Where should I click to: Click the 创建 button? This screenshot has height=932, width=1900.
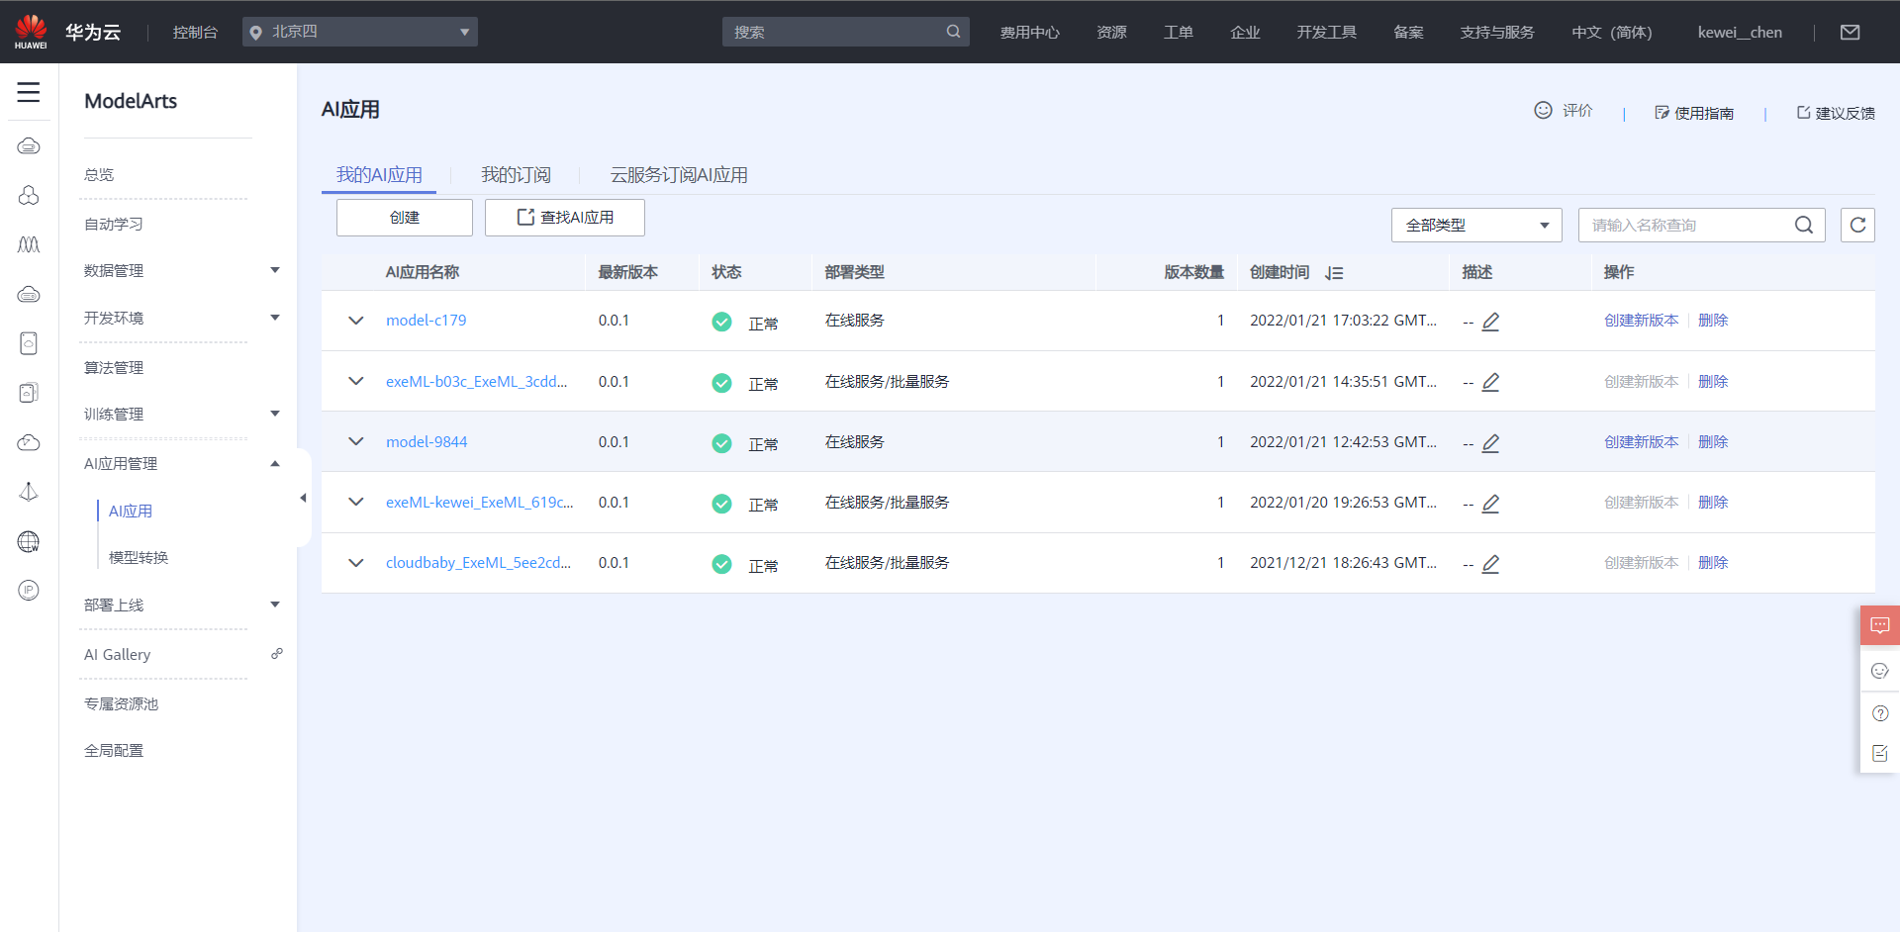[404, 218]
